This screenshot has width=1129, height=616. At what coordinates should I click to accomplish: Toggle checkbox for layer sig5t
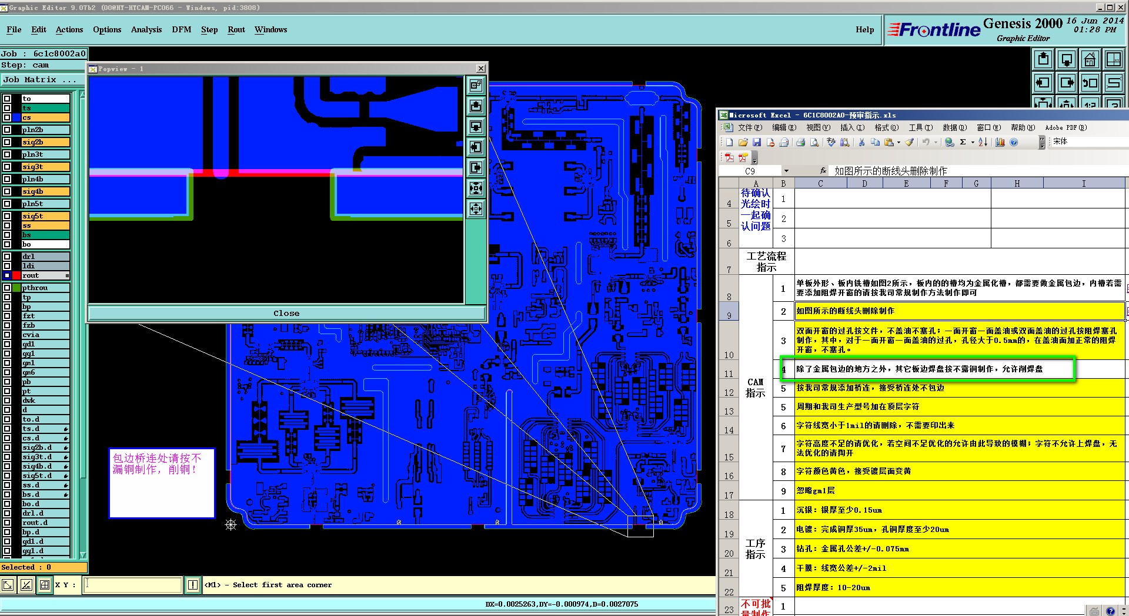point(7,216)
